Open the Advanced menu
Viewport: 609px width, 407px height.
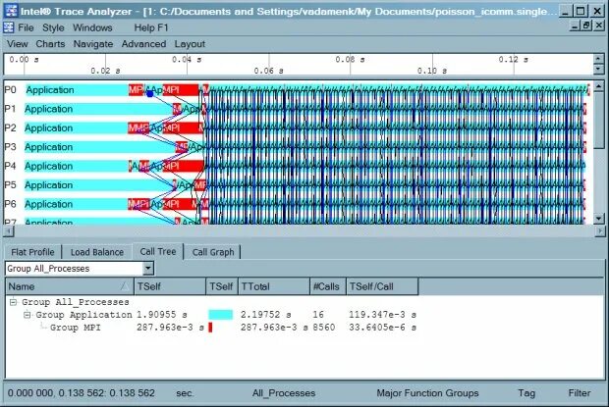point(143,44)
